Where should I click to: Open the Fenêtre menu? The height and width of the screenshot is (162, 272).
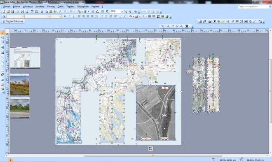[x=95, y=7]
